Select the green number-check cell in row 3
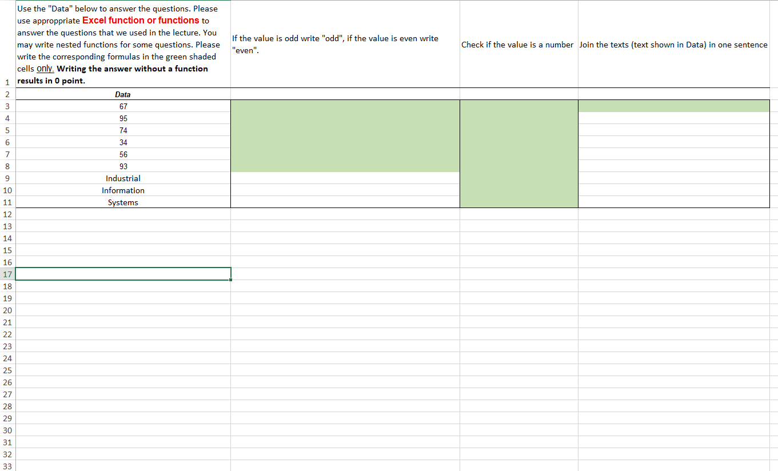The height and width of the screenshot is (471, 778). (519, 106)
